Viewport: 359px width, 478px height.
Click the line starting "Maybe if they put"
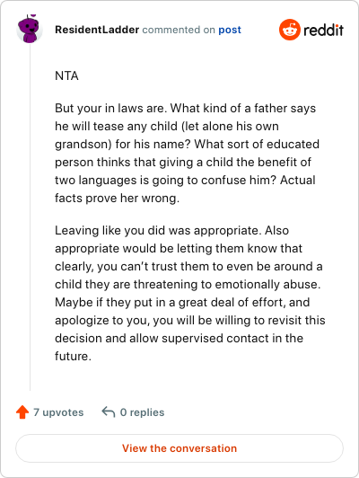(182, 303)
